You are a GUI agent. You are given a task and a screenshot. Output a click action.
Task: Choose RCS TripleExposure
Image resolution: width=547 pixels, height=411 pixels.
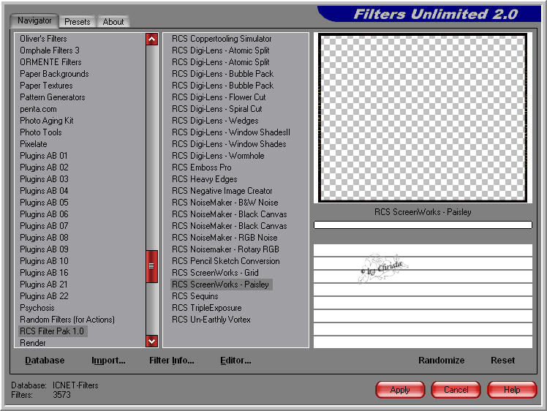click(x=206, y=308)
